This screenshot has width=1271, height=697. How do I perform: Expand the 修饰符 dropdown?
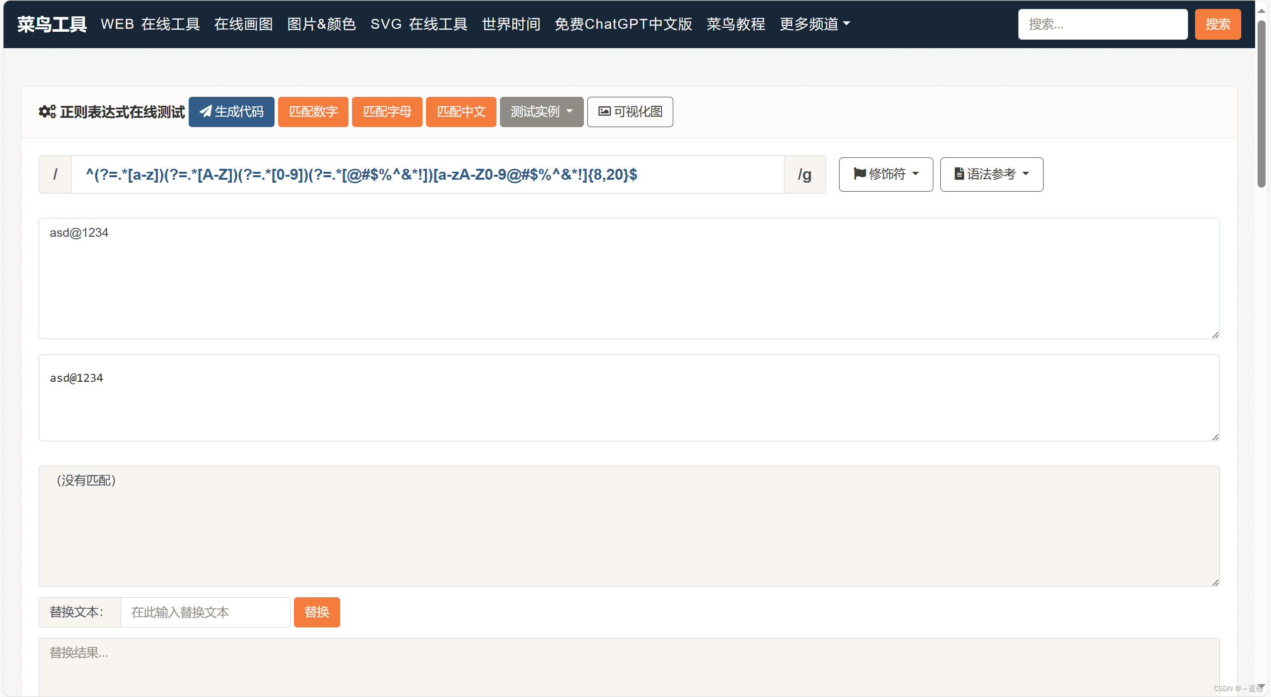tap(886, 174)
